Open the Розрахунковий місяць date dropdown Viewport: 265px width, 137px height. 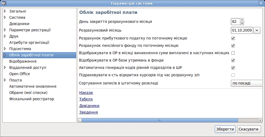(257, 31)
